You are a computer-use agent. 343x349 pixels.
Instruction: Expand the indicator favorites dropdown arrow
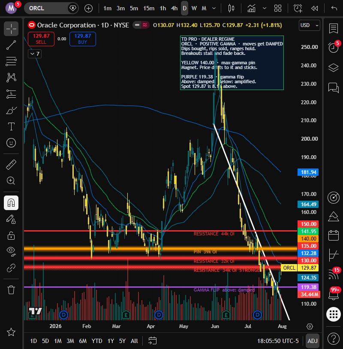[265, 8]
